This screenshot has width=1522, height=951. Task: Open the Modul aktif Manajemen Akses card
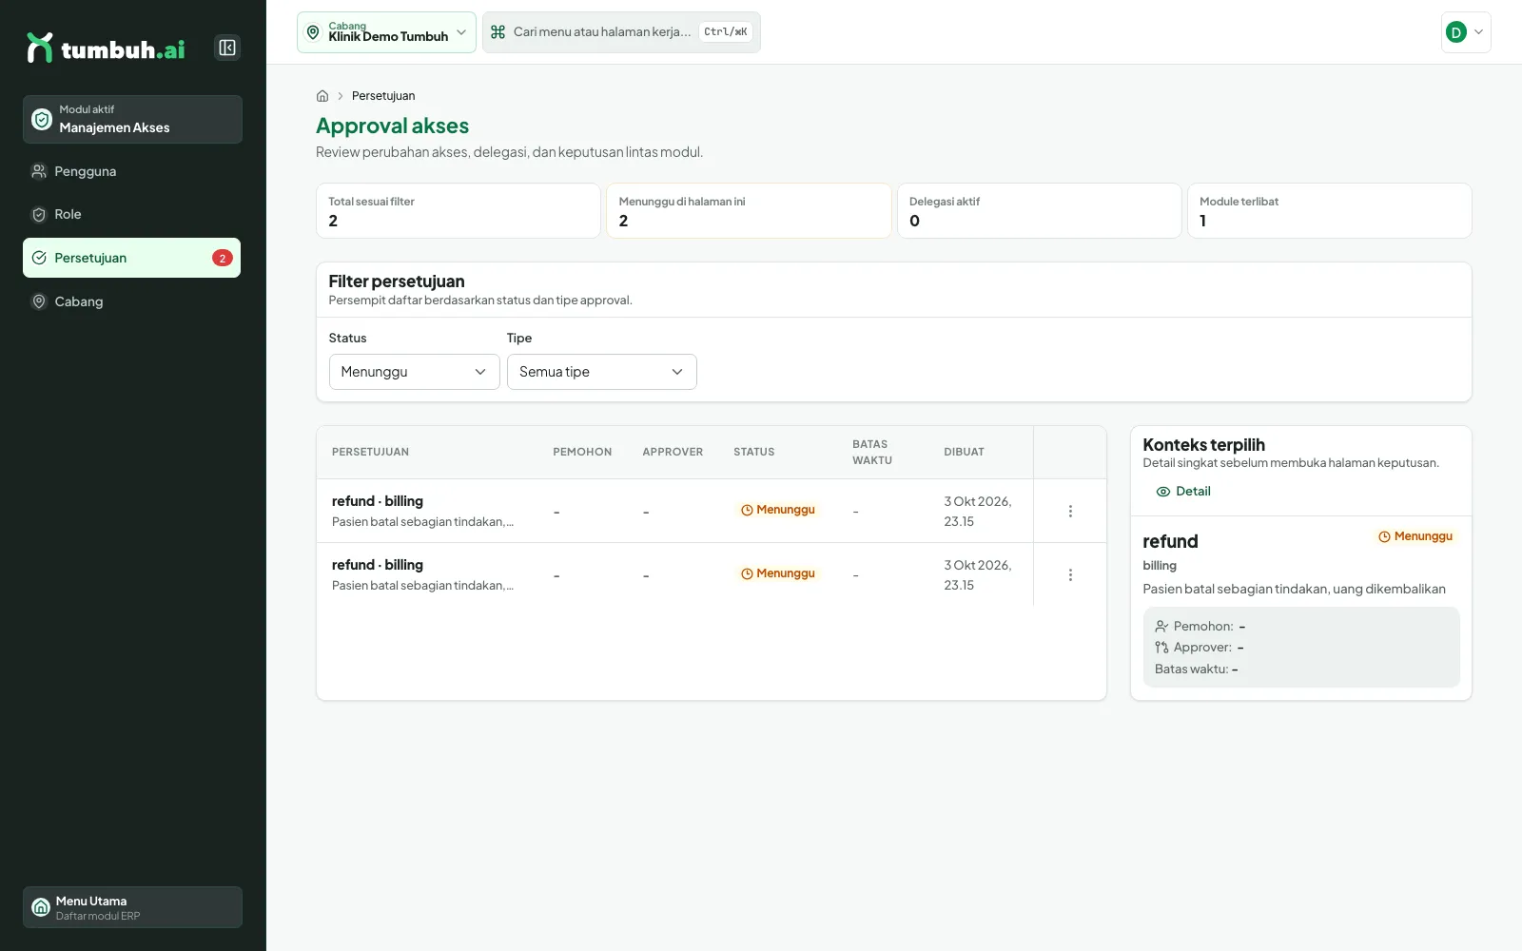[132, 119]
